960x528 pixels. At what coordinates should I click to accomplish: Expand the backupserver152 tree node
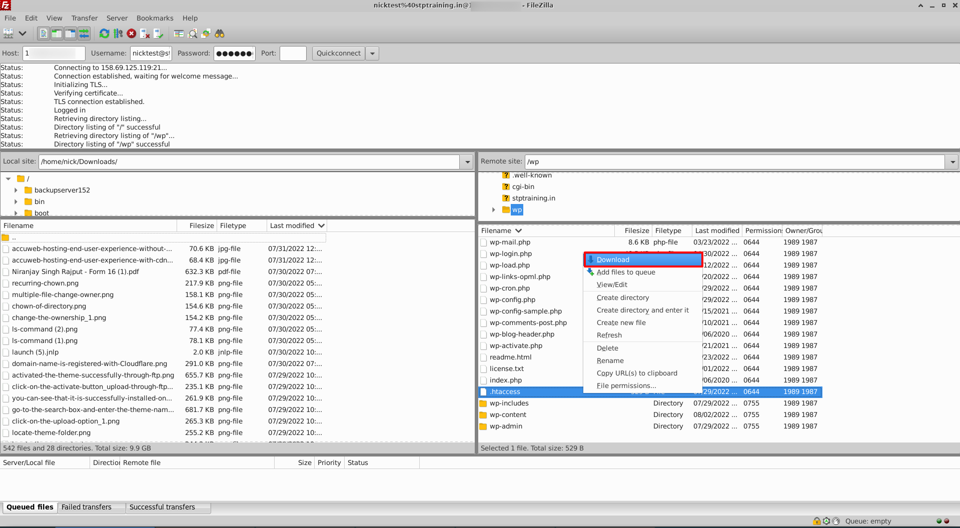(x=16, y=190)
